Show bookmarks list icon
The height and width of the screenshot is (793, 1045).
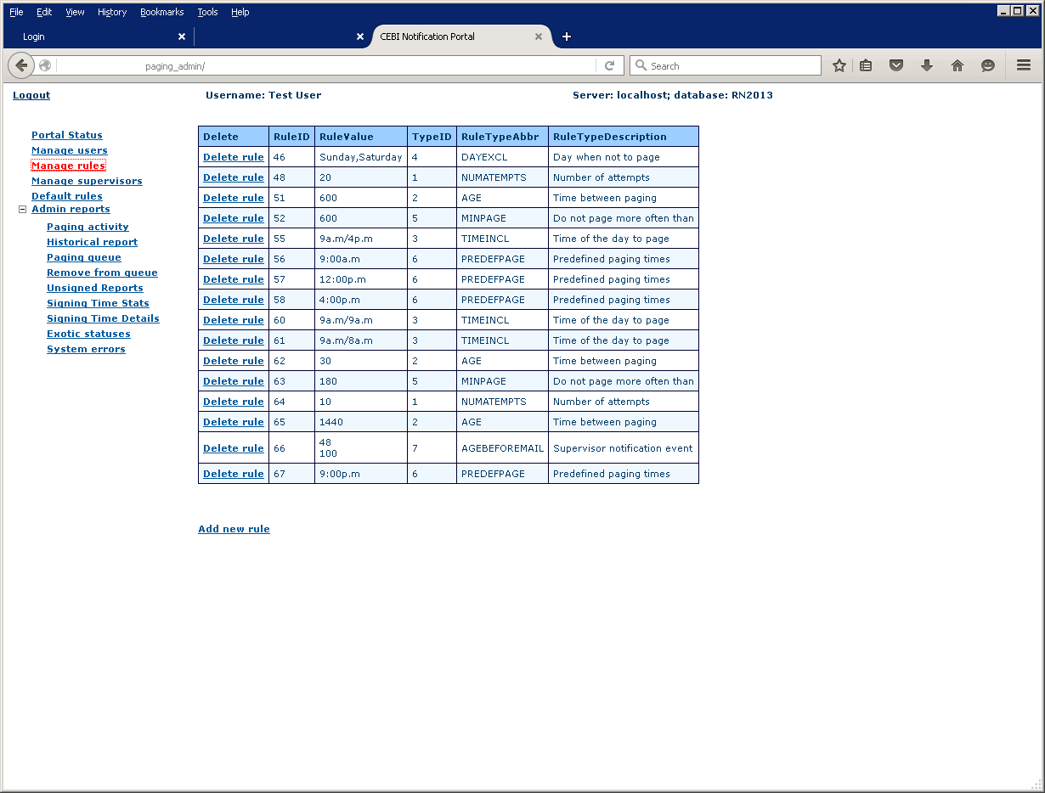pyautogui.click(x=866, y=65)
